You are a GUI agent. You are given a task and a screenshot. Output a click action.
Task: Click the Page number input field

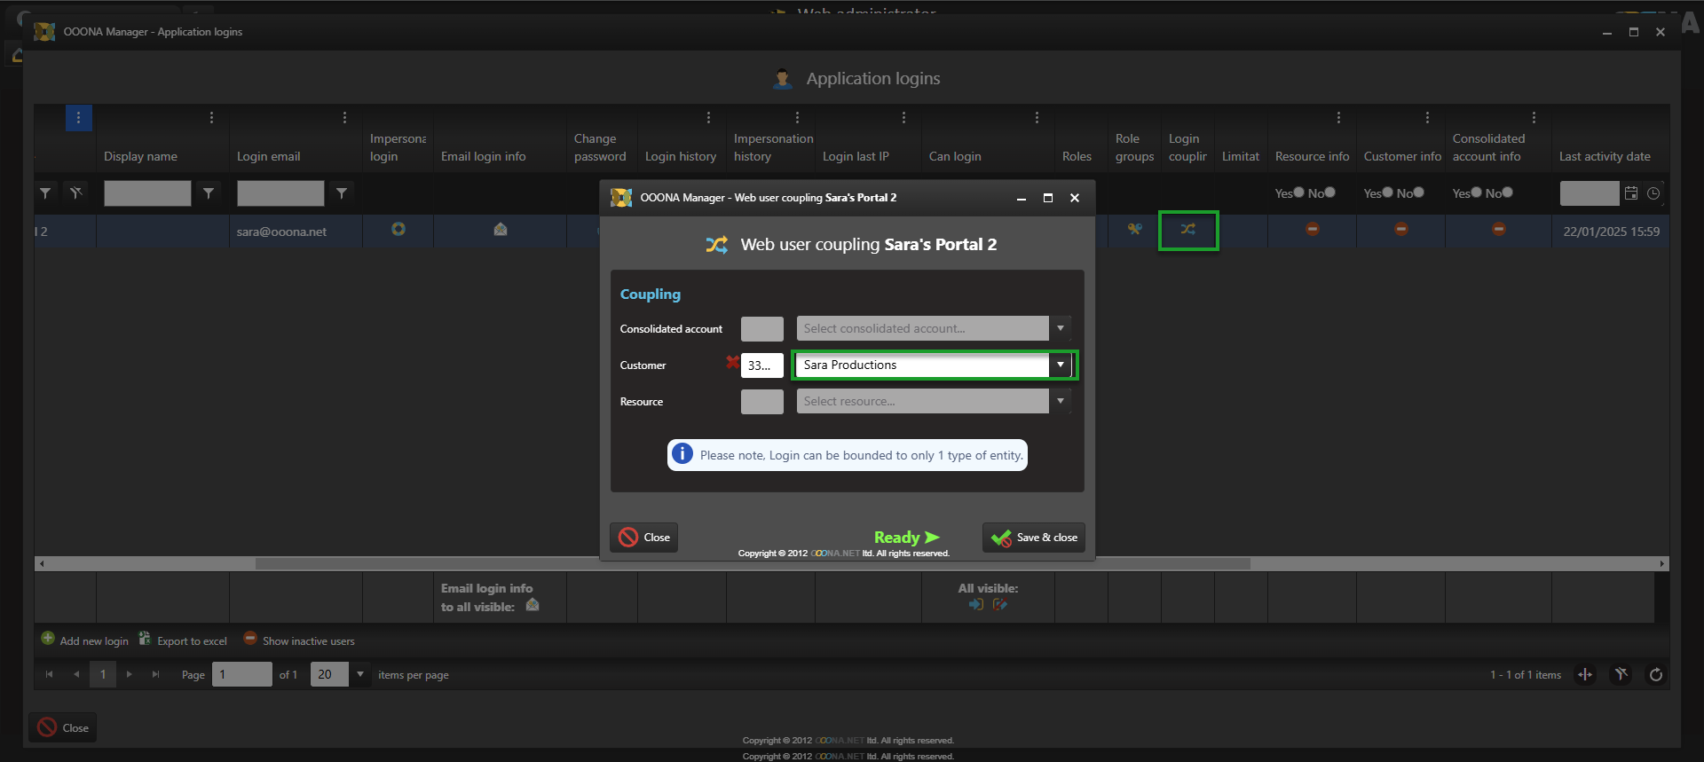tap(241, 675)
